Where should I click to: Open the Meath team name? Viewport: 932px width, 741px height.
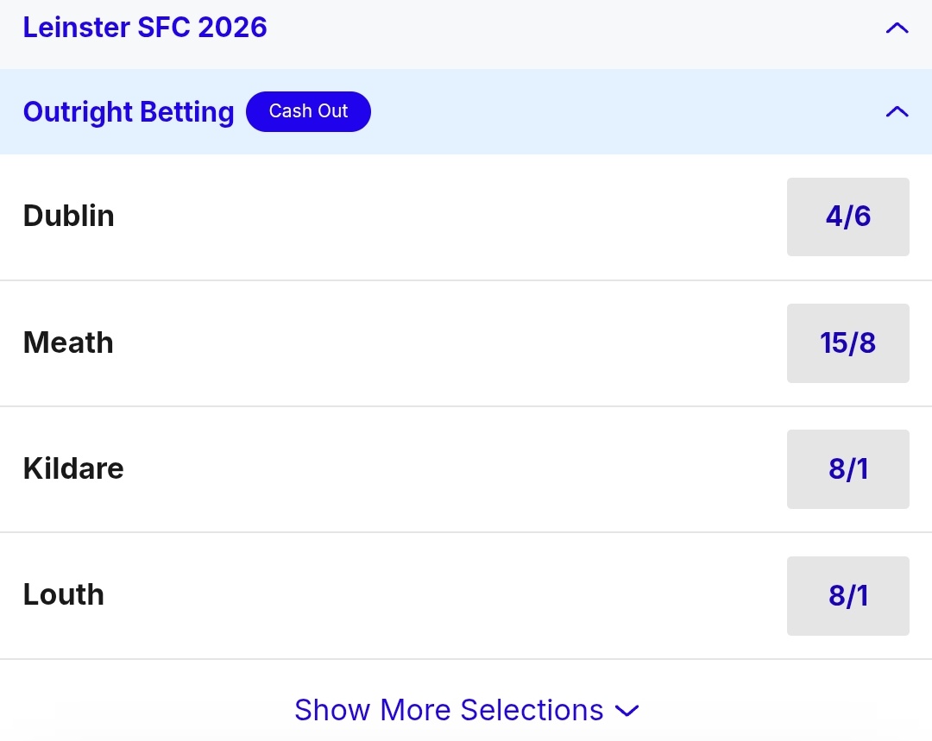pos(68,342)
